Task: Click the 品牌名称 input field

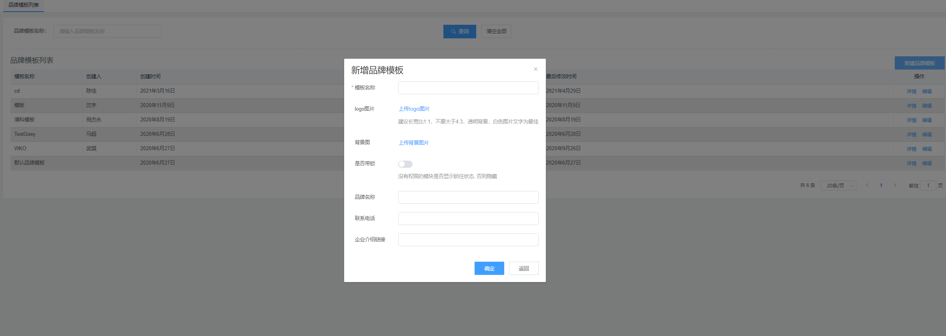Action: [468, 197]
